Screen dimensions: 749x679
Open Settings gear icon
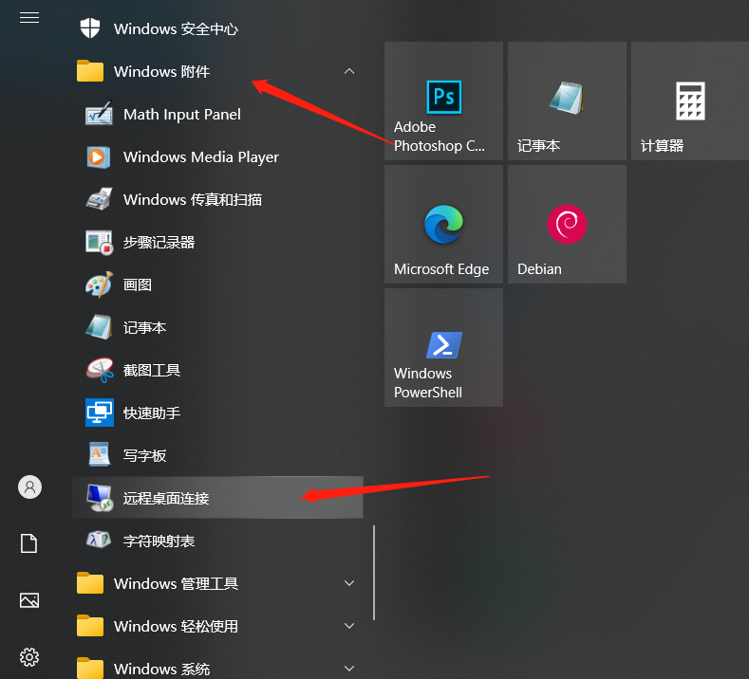pos(29,657)
